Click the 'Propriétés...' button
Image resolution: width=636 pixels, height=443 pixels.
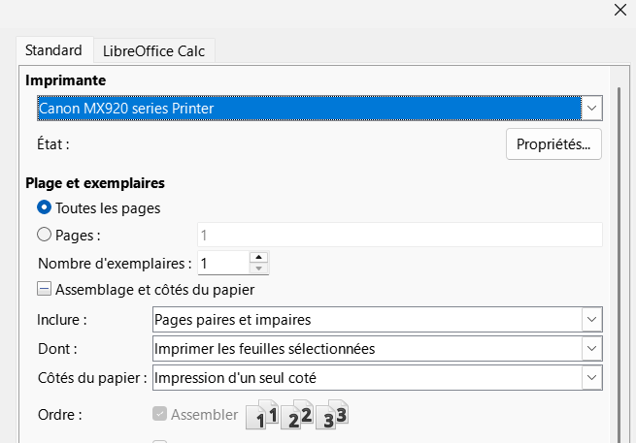click(553, 144)
